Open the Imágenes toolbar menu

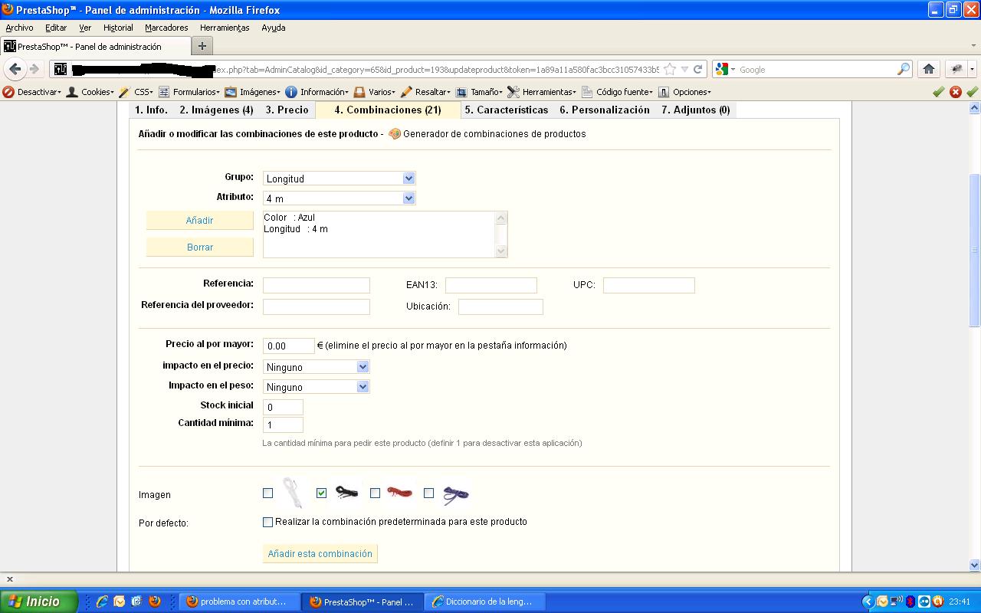pyautogui.click(x=252, y=92)
